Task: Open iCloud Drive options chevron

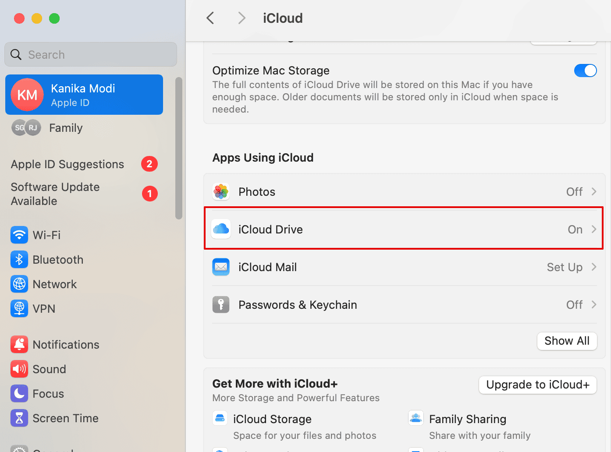Action: pyautogui.click(x=594, y=230)
